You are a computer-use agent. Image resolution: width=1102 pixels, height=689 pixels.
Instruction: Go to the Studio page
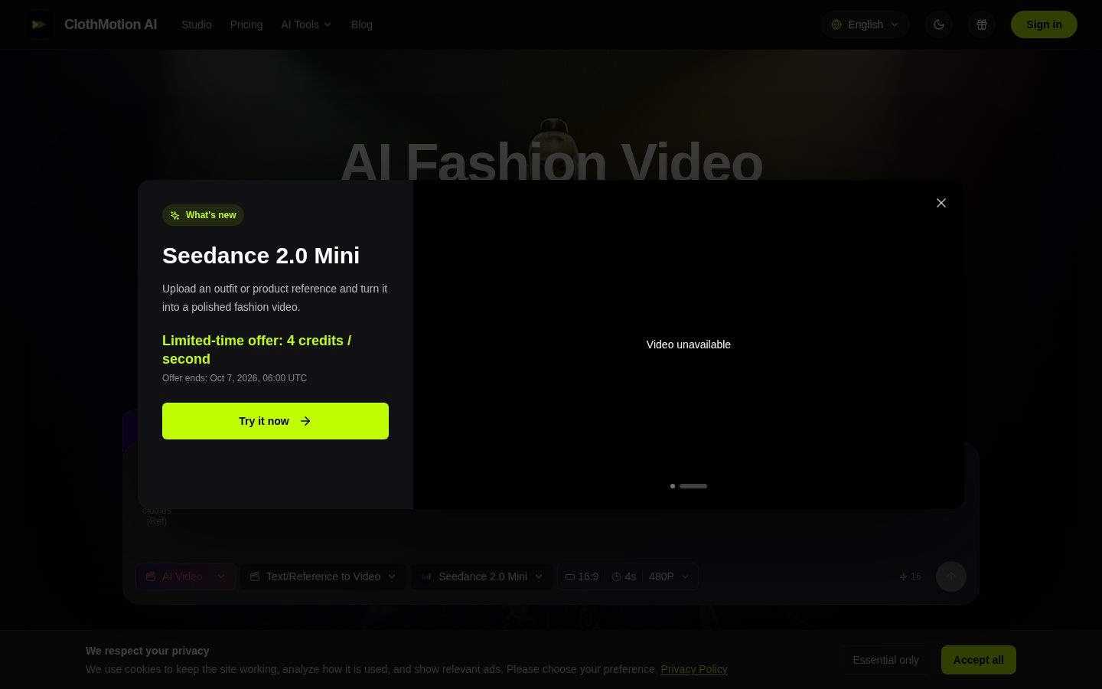pyautogui.click(x=197, y=24)
